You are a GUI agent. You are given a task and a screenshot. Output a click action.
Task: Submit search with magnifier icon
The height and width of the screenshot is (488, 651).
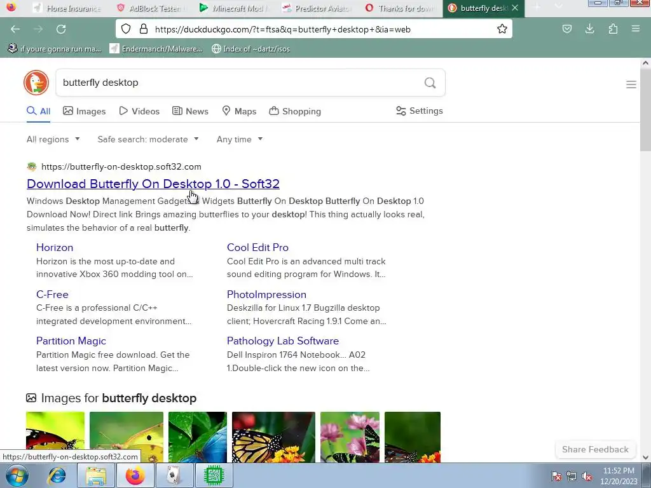(x=430, y=83)
